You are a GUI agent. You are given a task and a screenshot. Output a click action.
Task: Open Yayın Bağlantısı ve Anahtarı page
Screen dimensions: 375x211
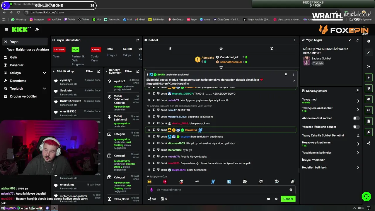(28, 50)
